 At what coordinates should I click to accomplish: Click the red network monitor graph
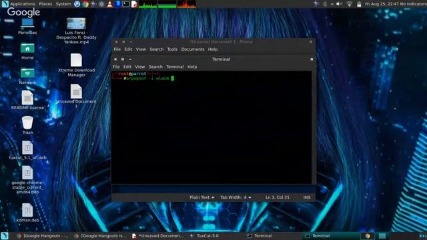click(186, 4)
